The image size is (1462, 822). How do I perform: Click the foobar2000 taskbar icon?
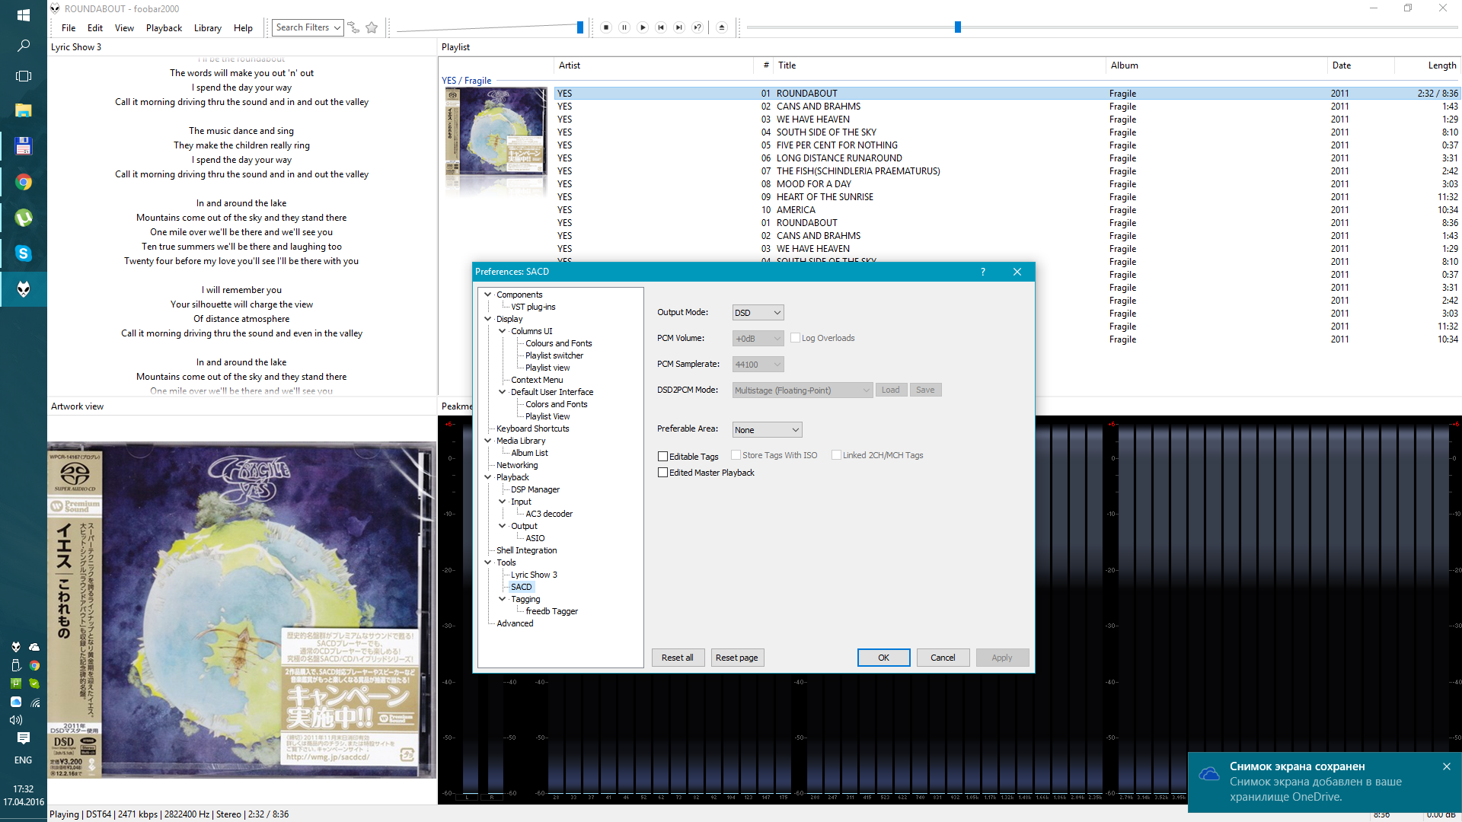coord(24,289)
